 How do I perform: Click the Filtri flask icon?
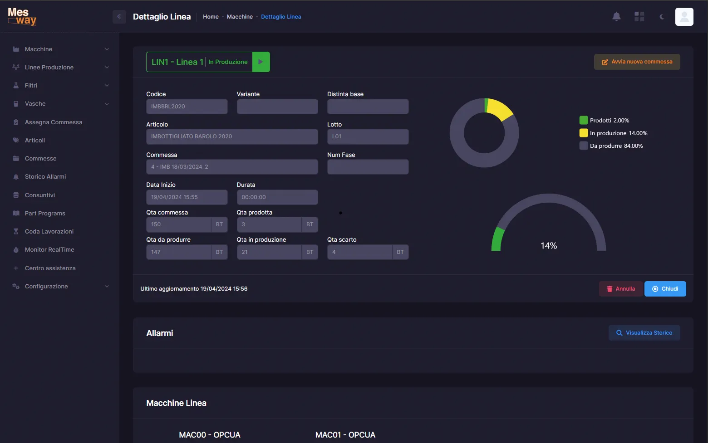point(16,85)
